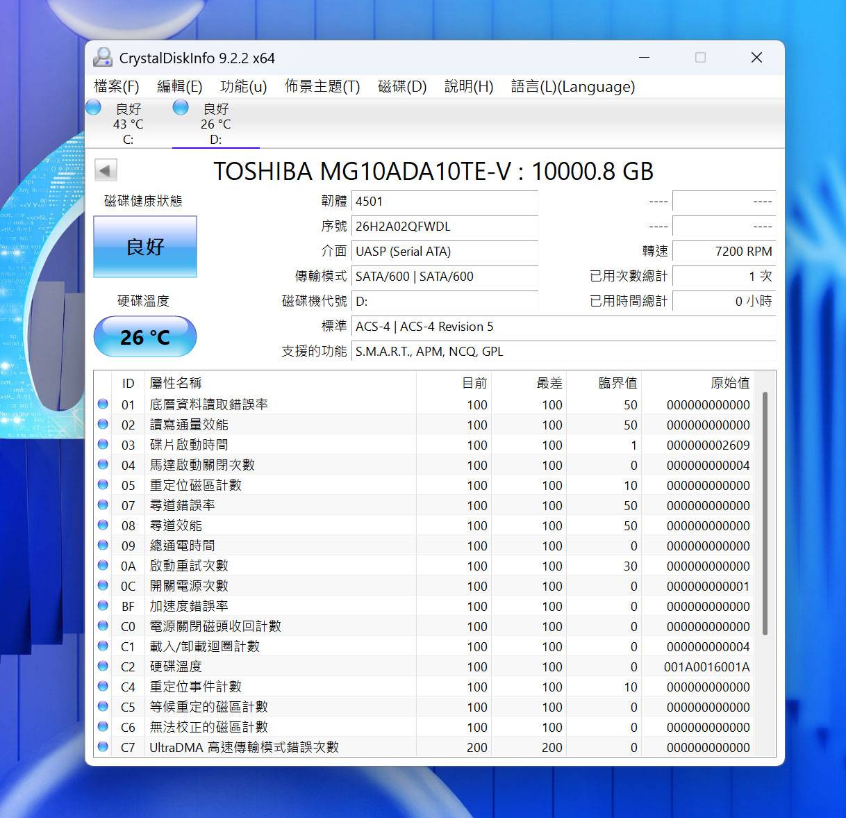Click the UltraDMA 高速傳輸模式錯誤次數 attribute name
The width and height of the screenshot is (846, 818).
tap(244, 747)
